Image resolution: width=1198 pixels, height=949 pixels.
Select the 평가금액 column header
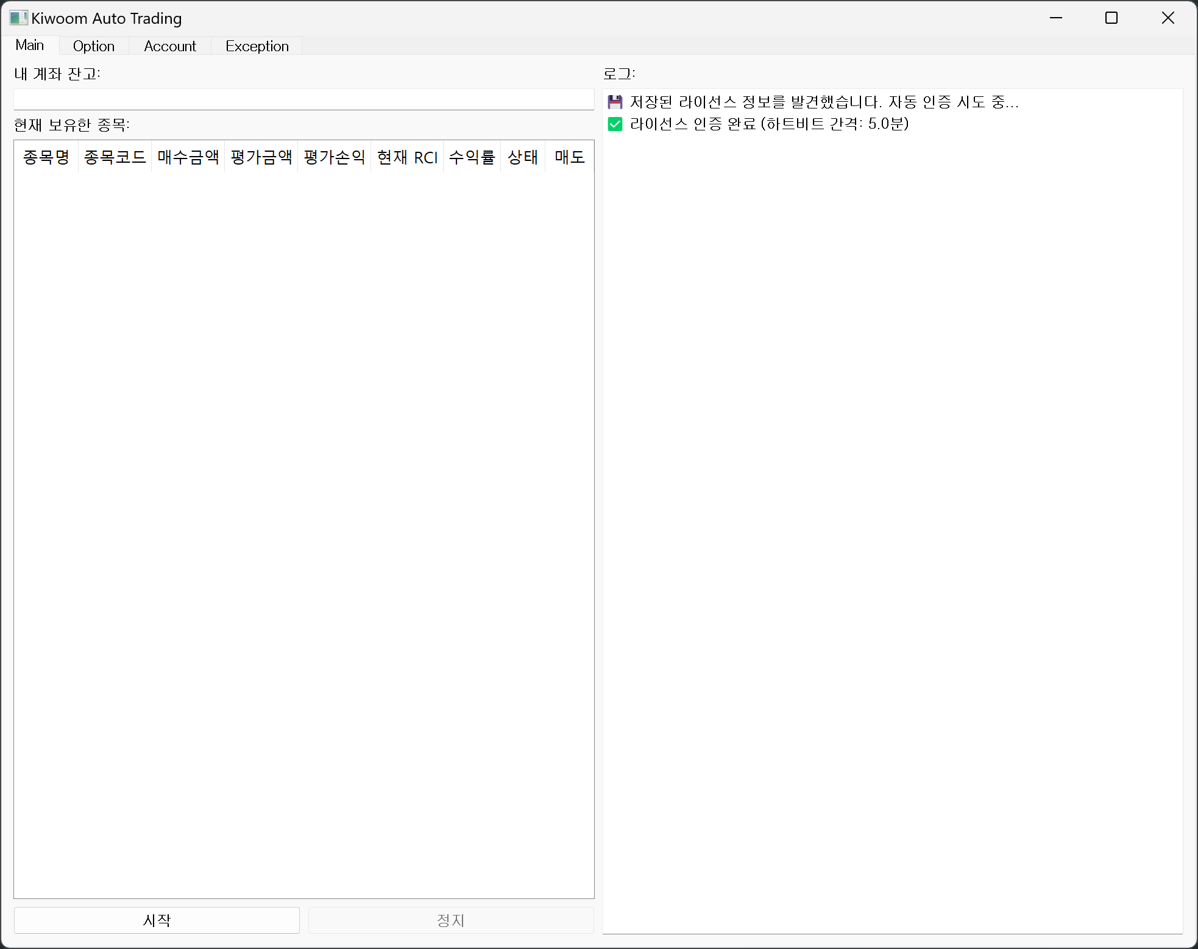(x=261, y=157)
